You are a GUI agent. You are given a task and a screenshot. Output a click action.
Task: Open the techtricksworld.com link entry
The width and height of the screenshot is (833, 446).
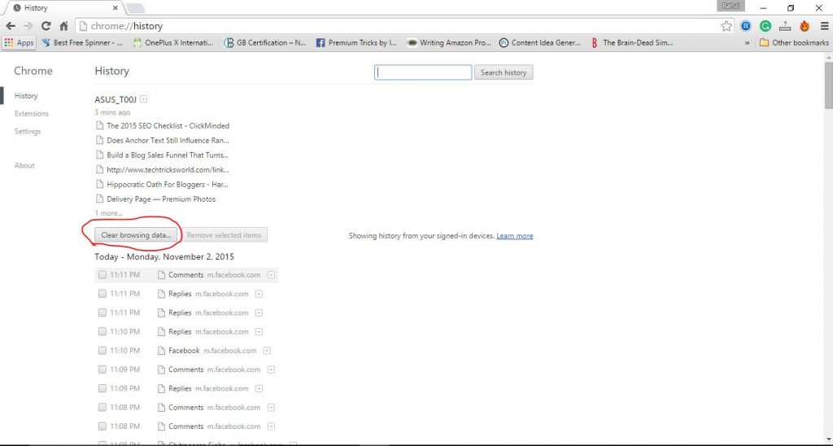coord(168,169)
